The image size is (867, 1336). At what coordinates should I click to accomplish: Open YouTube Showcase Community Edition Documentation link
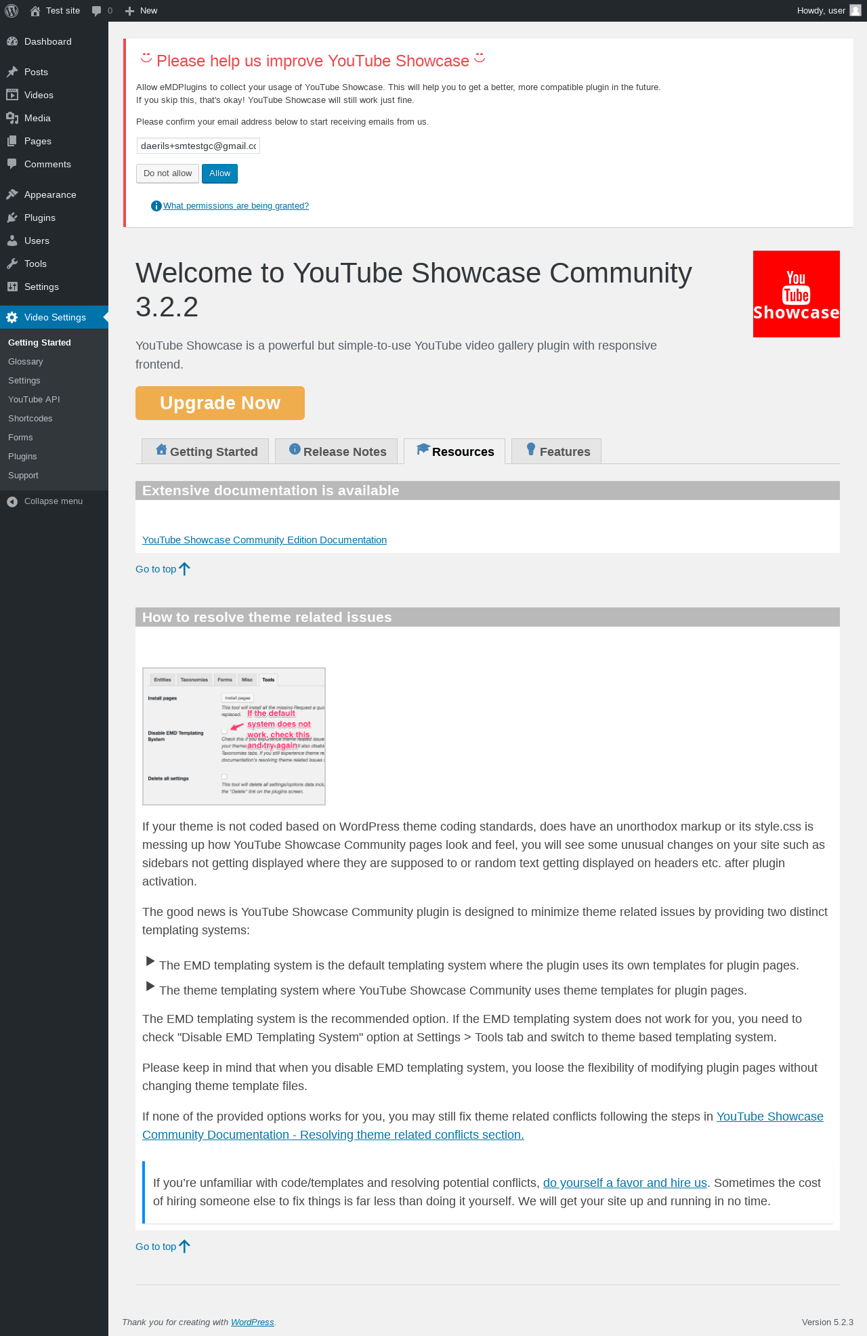264,540
